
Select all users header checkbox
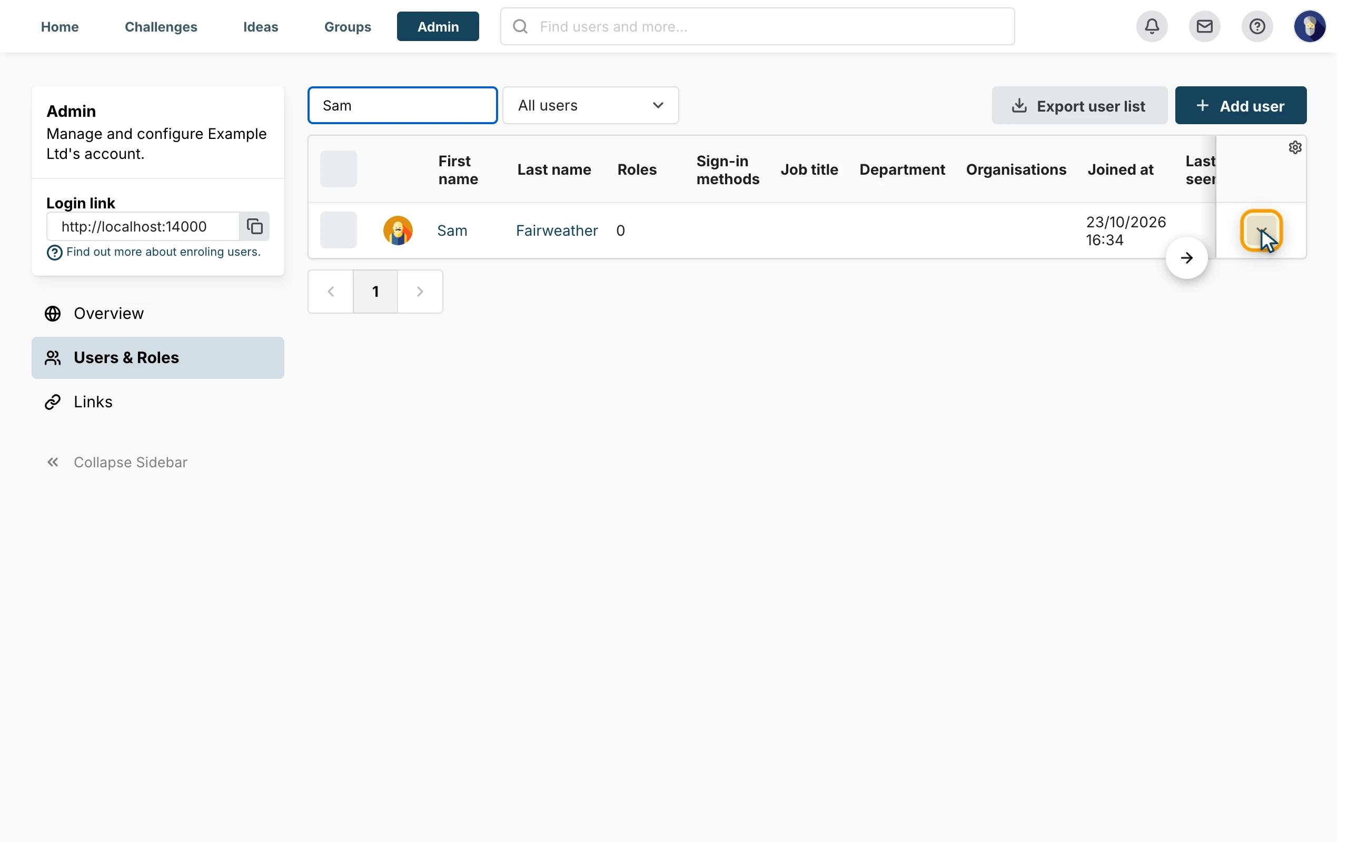[338, 169]
